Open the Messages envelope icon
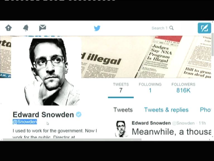The image size is (214, 161). (x=43, y=28)
